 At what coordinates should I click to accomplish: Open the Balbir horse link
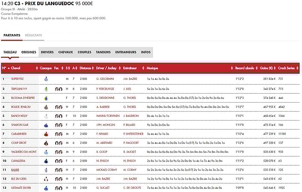(16, 170)
